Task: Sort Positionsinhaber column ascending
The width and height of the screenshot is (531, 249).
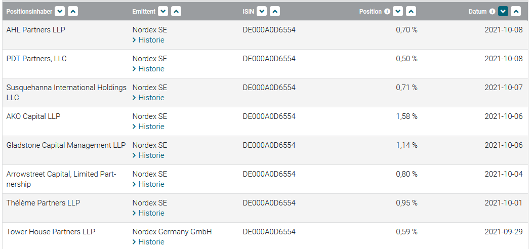Action: (x=73, y=12)
